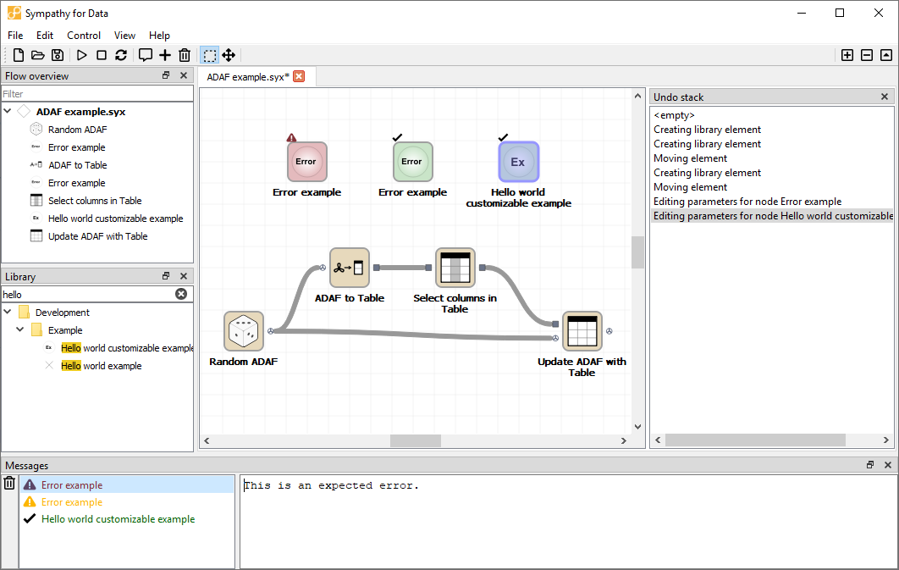Click the Stop execution toolbar icon
899x570 pixels.
(102, 55)
